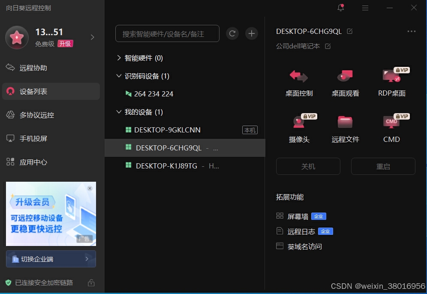Add a new device with plus button

252,33
